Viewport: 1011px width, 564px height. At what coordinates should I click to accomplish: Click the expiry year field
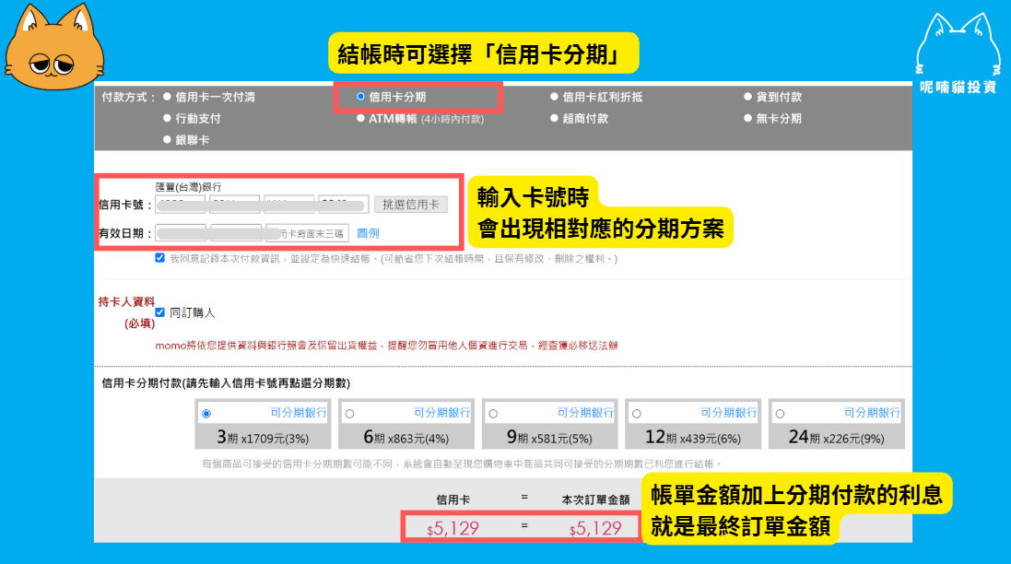click(236, 232)
